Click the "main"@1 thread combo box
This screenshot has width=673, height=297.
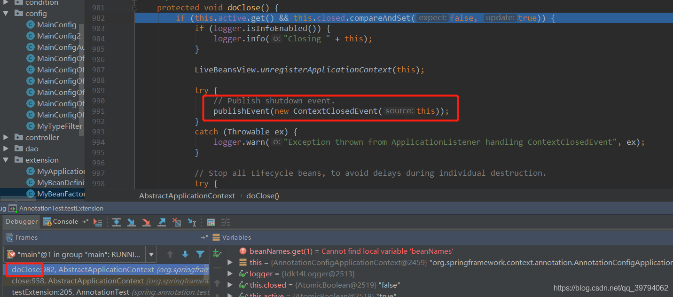click(80, 254)
